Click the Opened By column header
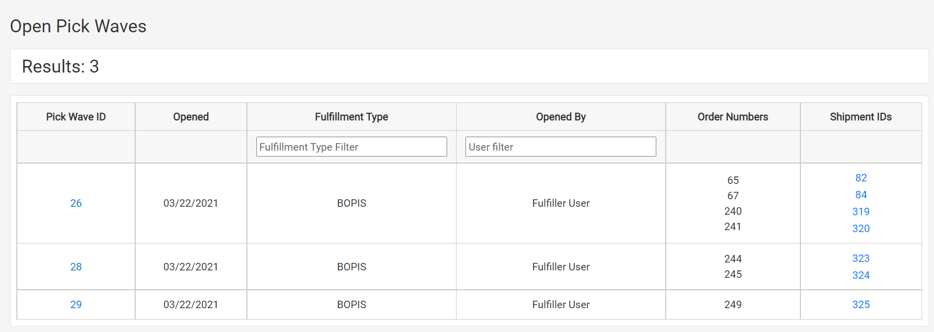The image size is (934, 332). [561, 117]
